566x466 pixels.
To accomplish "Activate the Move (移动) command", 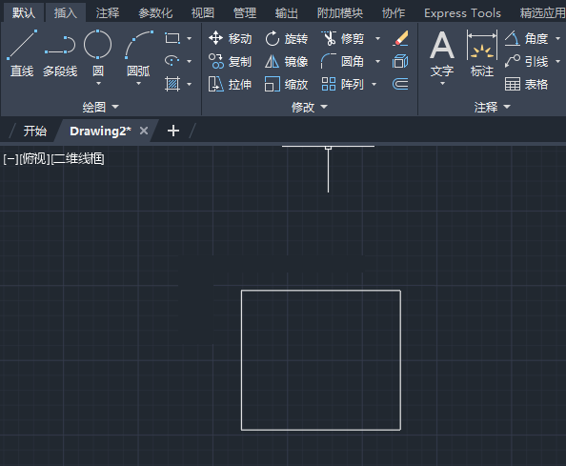I will [x=230, y=38].
